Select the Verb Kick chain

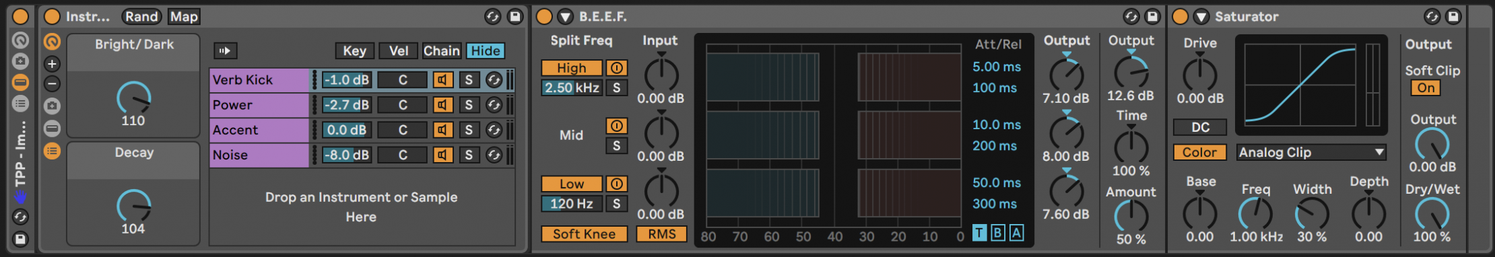(x=259, y=80)
